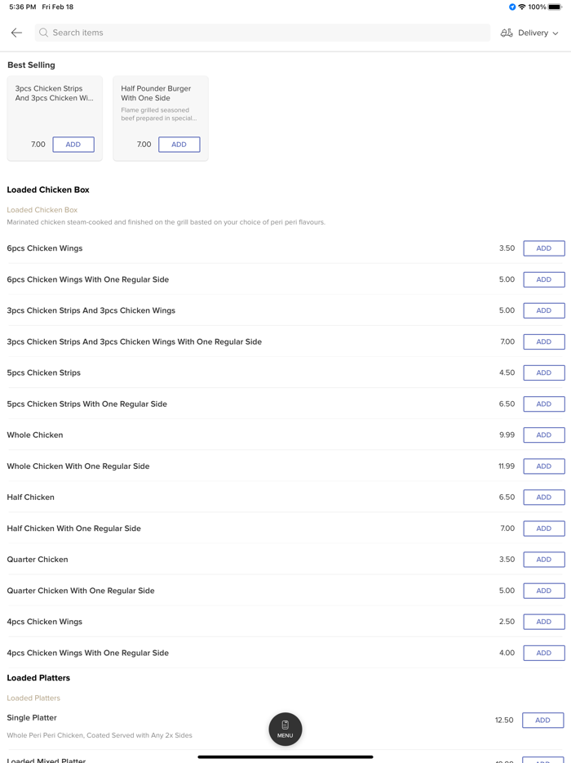571x763 pixels.
Task: Tap the delivery scooter icon
Action: [x=507, y=33]
